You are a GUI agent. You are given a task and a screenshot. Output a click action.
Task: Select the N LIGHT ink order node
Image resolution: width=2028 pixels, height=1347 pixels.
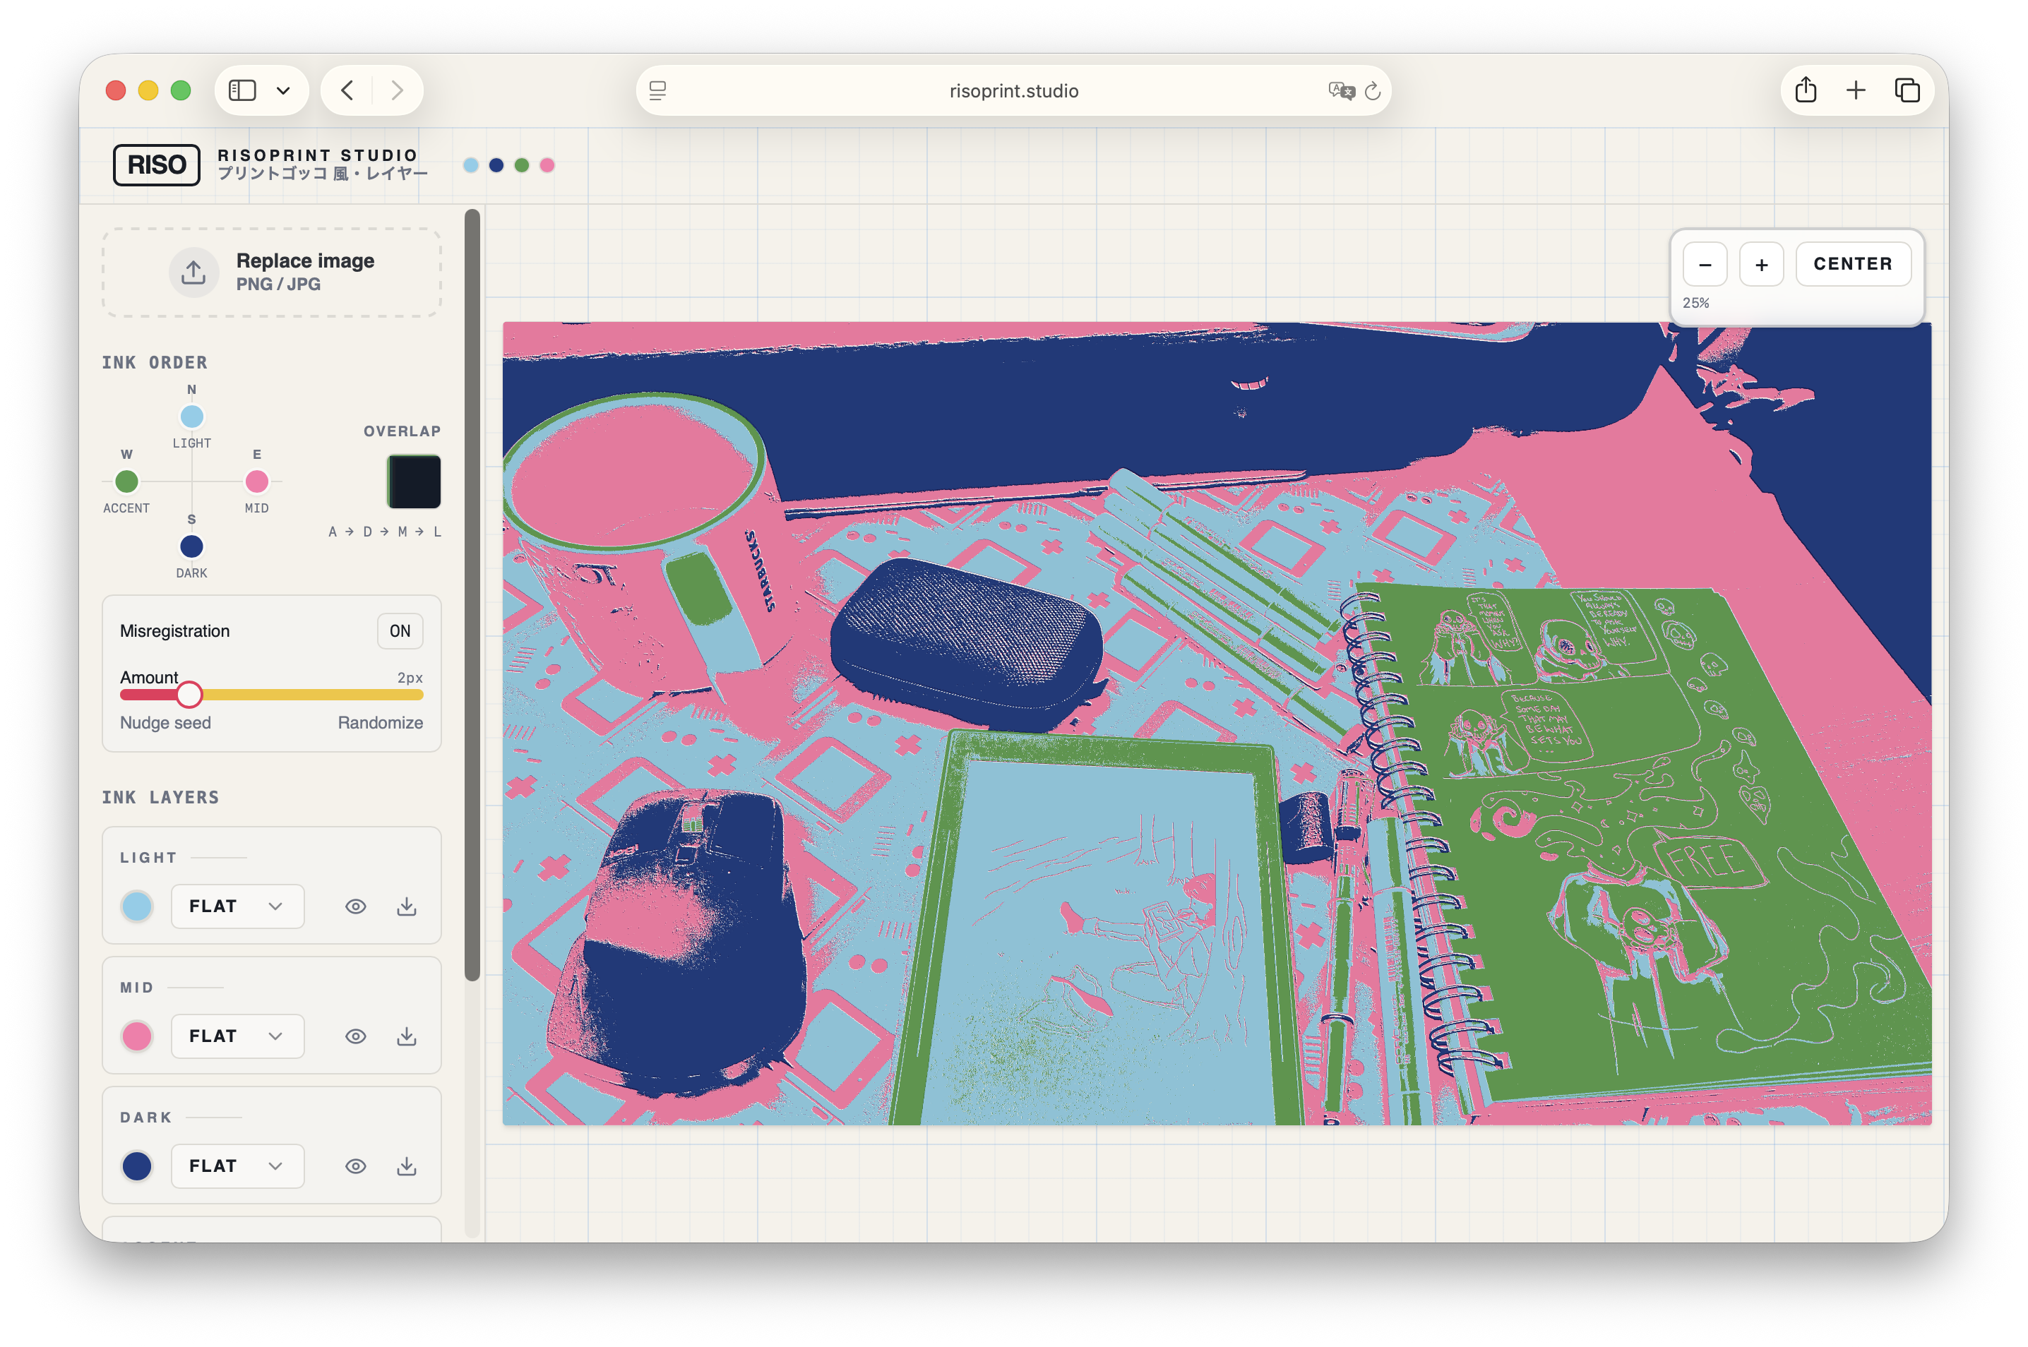(x=191, y=417)
